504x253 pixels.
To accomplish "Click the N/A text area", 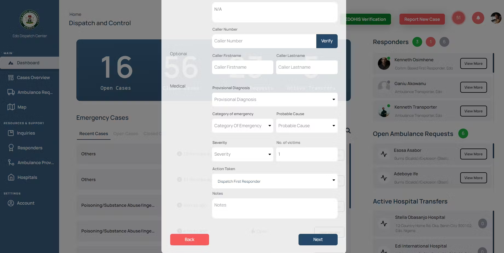I will tap(275, 12).
